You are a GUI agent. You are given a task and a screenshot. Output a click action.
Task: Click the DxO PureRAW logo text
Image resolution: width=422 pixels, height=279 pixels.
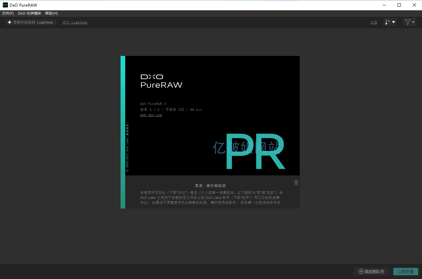pos(161,81)
